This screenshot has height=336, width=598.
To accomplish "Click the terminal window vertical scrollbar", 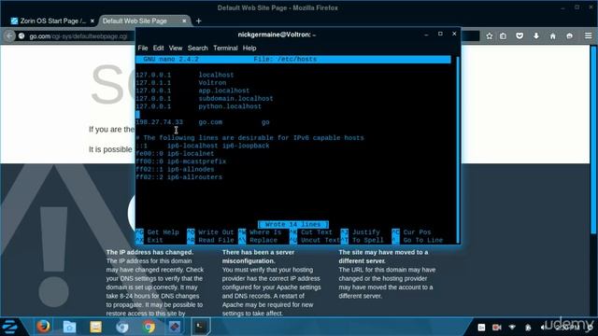I will (x=457, y=148).
